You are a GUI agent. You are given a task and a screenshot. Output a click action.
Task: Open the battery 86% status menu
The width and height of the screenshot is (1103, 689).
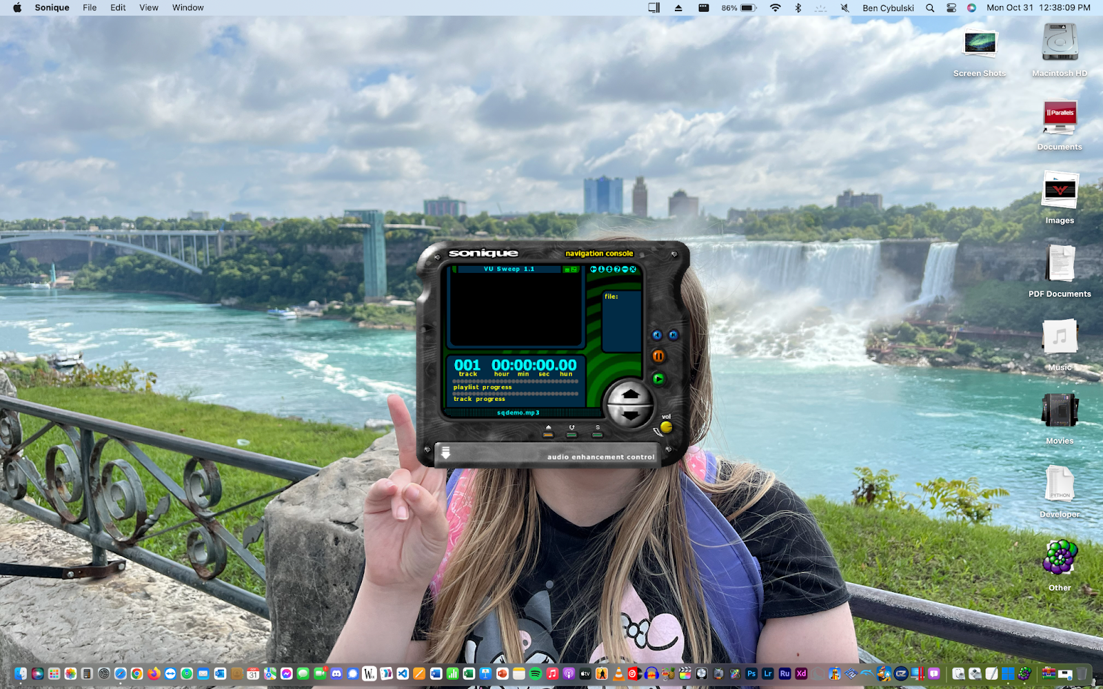[739, 8]
